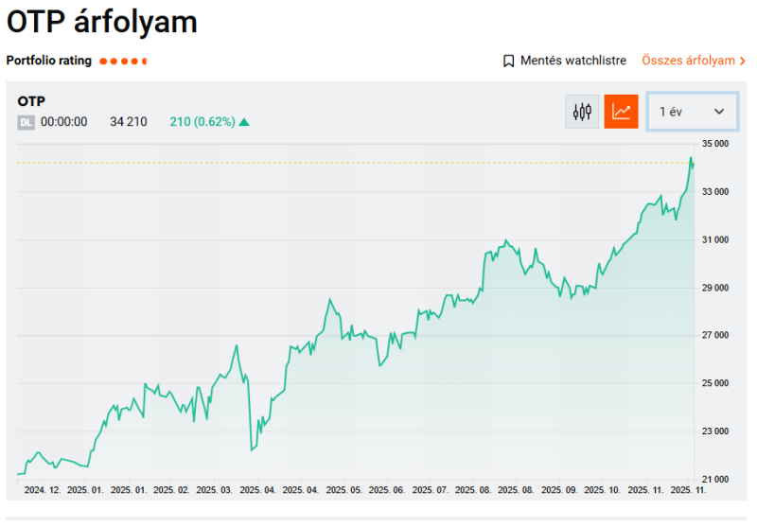Screen dimensions: 757x528
Task: Click the 31 000 axis label
Action: pyautogui.click(x=715, y=239)
